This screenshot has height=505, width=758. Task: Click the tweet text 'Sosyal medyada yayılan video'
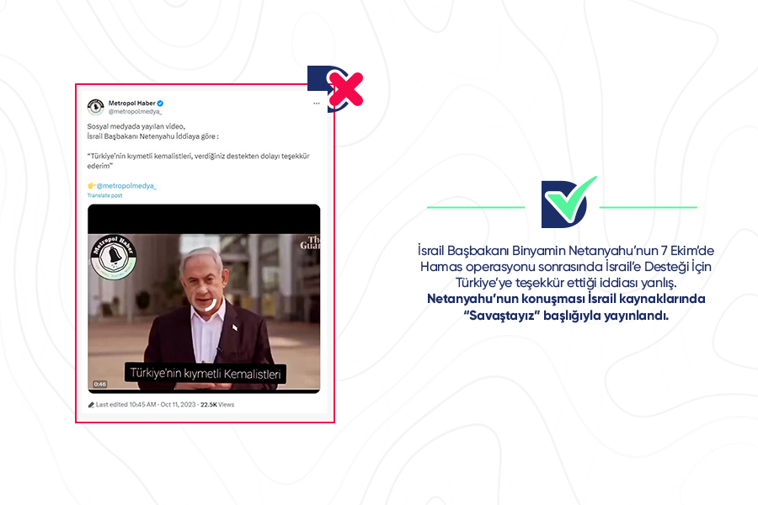coord(136,126)
